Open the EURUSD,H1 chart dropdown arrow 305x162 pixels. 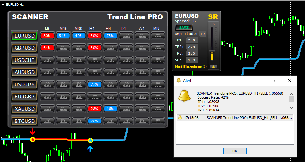pyautogui.click(x=3, y=4)
